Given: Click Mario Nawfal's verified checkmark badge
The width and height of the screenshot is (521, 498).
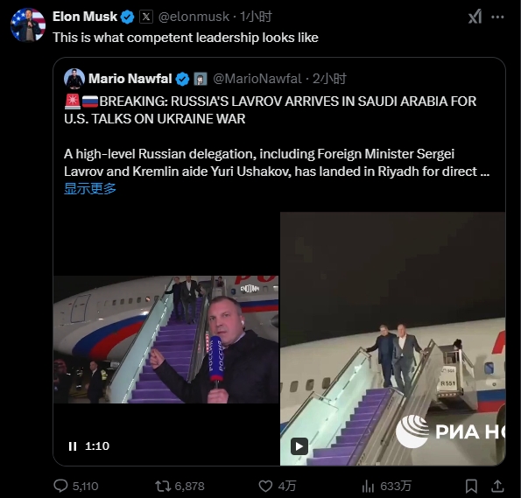Looking at the screenshot, I should click(x=182, y=79).
